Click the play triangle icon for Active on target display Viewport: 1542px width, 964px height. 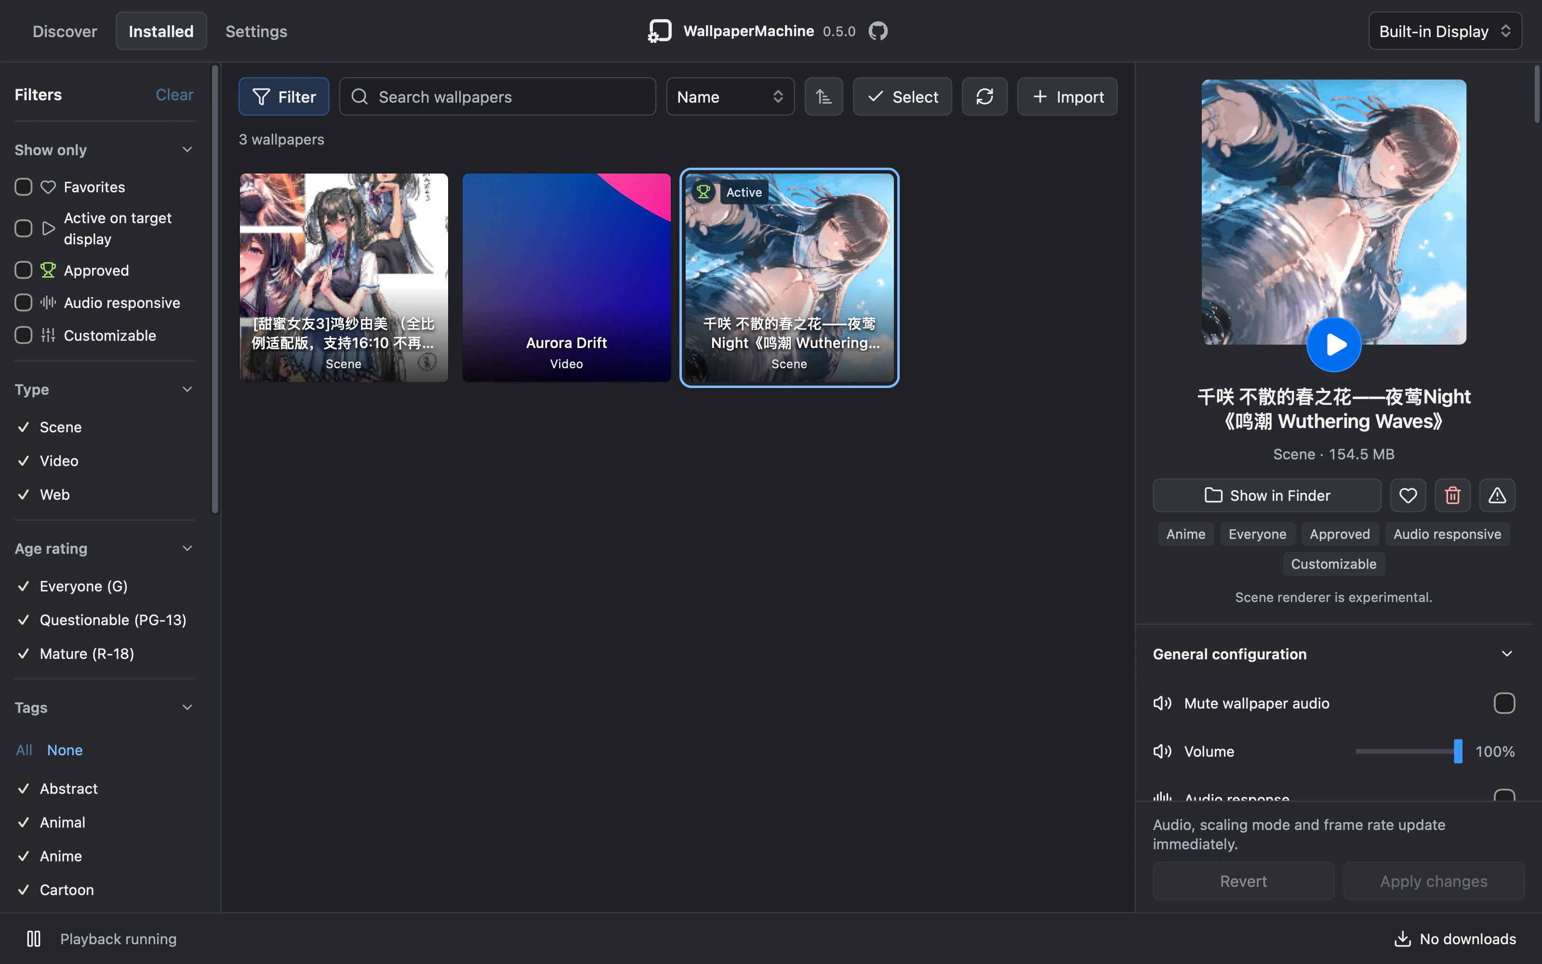pyautogui.click(x=48, y=228)
